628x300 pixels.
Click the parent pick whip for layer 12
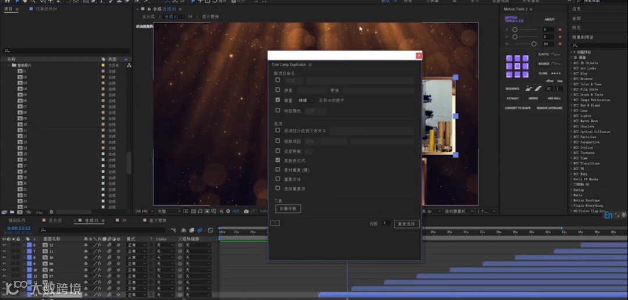pos(180,245)
